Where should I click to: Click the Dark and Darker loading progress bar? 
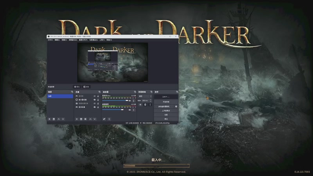156,165
